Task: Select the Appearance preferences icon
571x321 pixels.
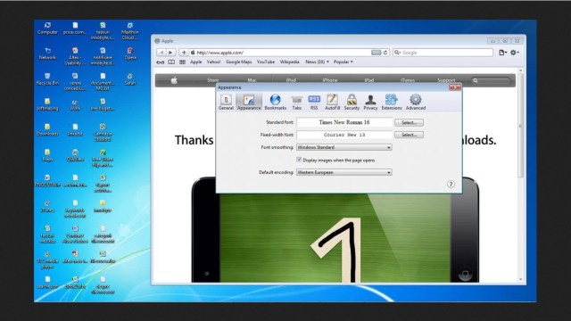Action: point(249,102)
